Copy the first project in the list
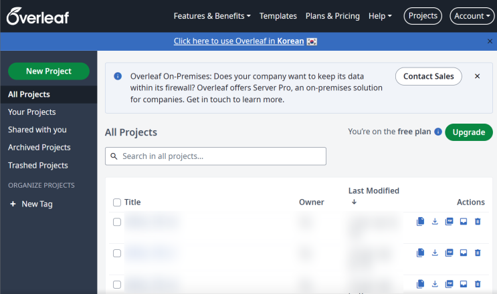Screen dimensions: 497x294 coord(420,222)
